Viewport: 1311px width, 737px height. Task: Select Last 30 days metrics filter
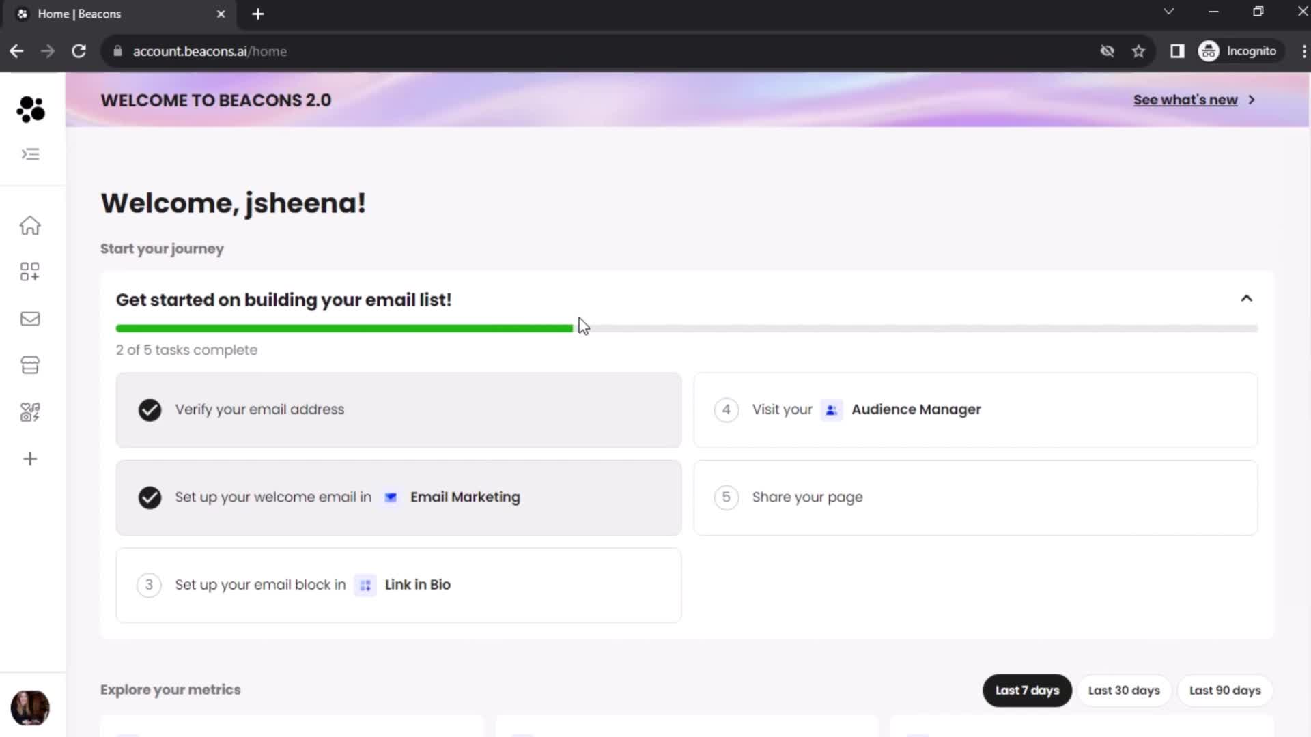[1124, 690]
